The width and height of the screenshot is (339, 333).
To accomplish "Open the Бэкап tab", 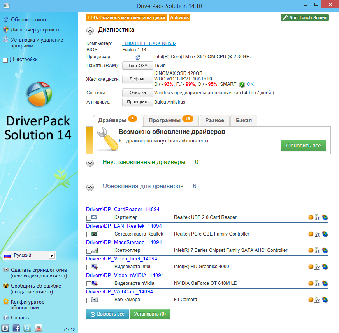I will coord(244,120).
